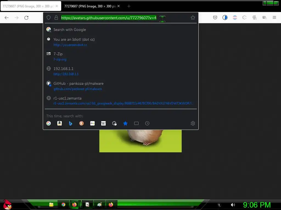Viewport: 281px width, 210px height.
Task: Search this time with eBay
Action: 92,123
